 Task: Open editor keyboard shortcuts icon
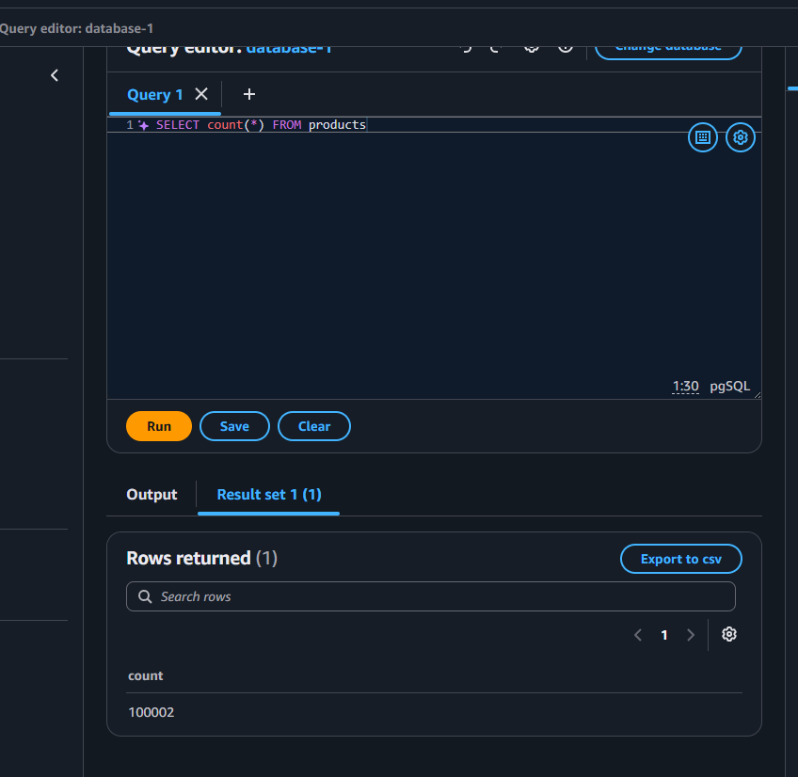[x=702, y=137]
